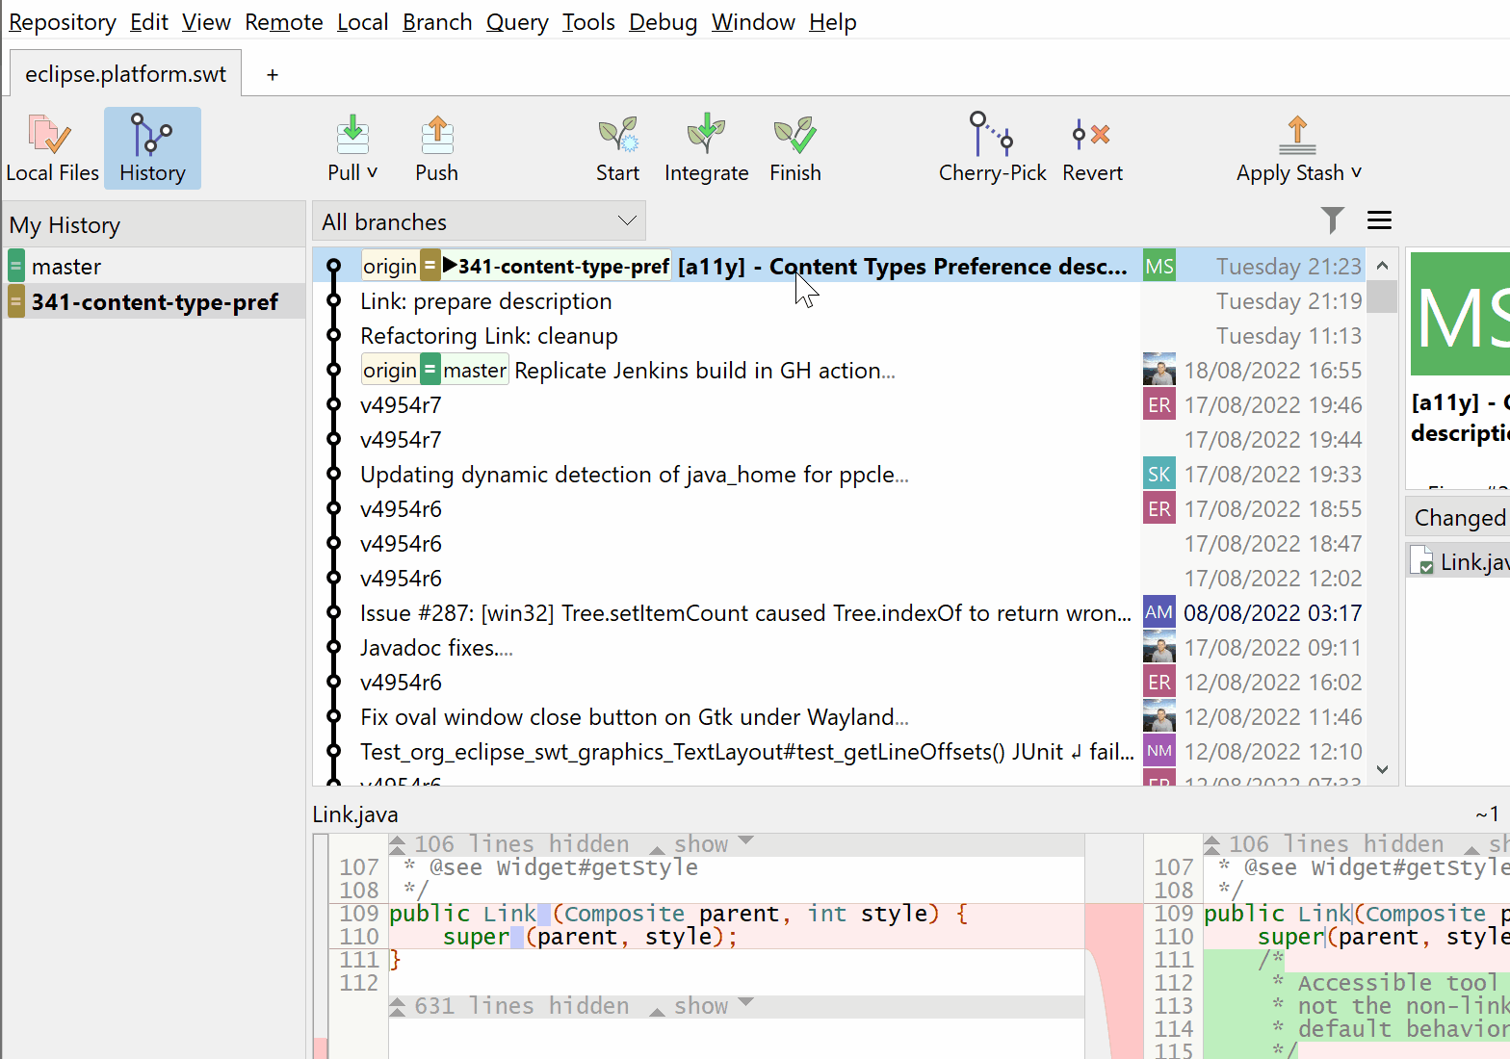This screenshot has height=1059, width=1510.
Task: Click the My History header
Action: 155,224
